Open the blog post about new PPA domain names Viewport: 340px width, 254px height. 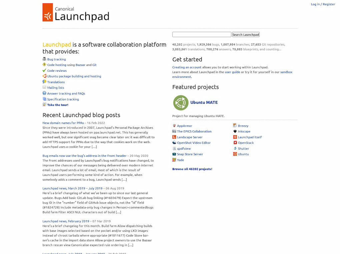tap(63, 123)
